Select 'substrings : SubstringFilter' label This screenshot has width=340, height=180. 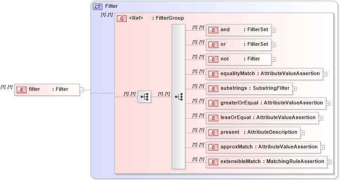255,88
